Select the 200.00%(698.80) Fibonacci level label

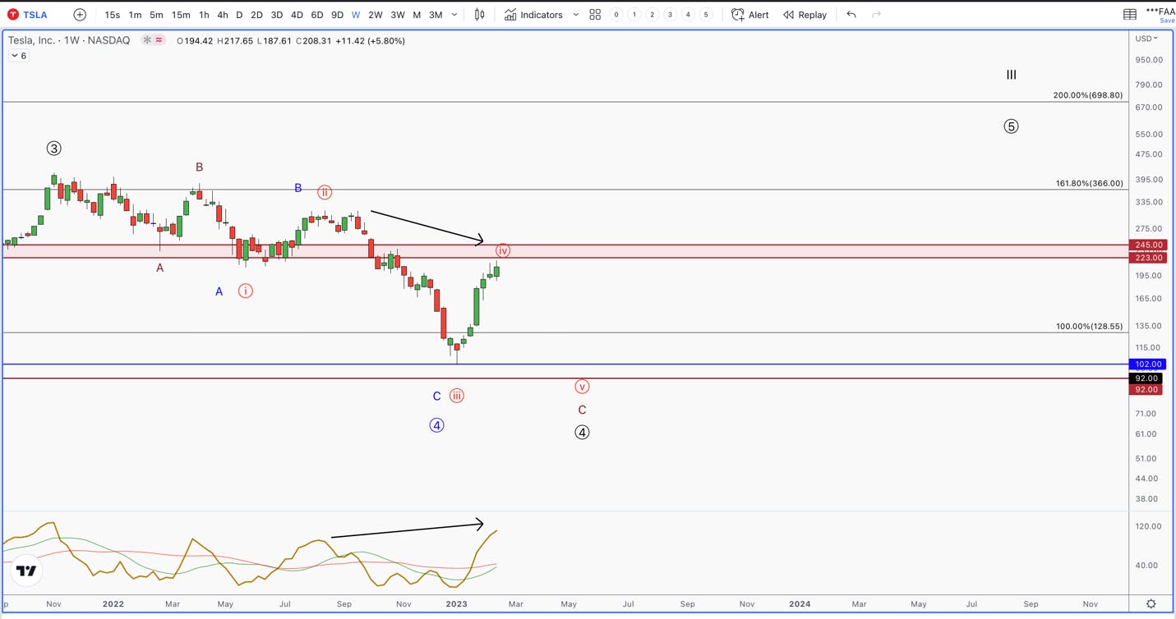click(x=1088, y=95)
